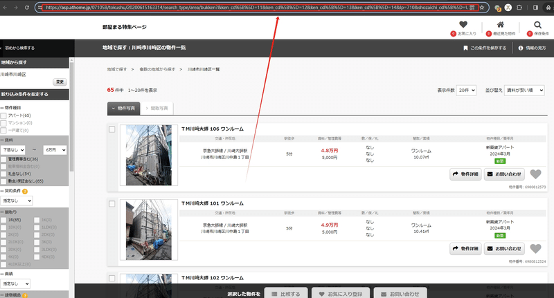Click the 4.9万円 rent price
554x298 pixels.
(330, 225)
